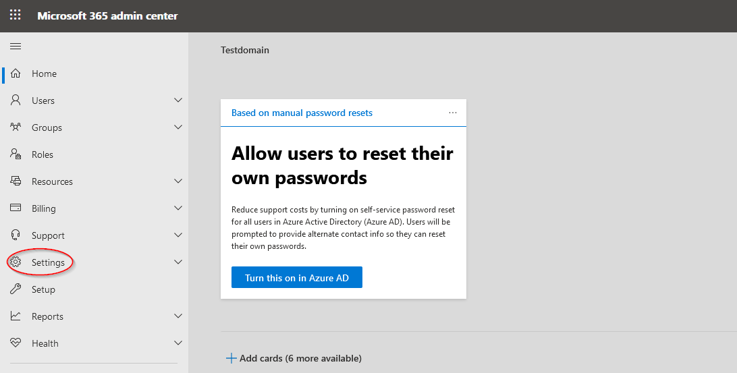The height and width of the screenshot is (373, 737).
Task: Click the Settings gear icon
Action: coord(16,262)
